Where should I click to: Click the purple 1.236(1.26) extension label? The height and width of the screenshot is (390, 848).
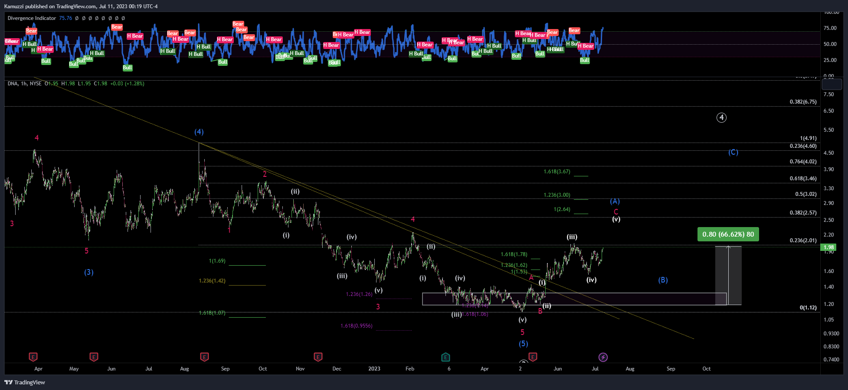[x=359, y=294]
